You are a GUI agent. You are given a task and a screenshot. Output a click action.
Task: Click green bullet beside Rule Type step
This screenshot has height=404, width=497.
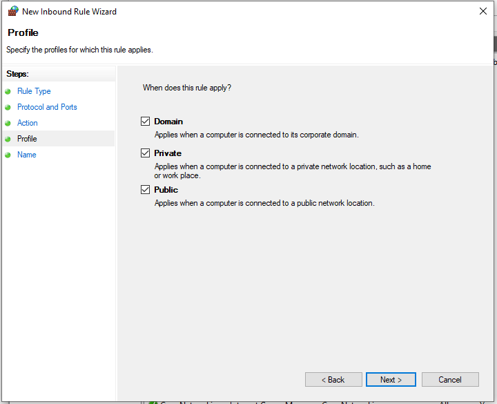pyautogui.click(x=8, y=91)
